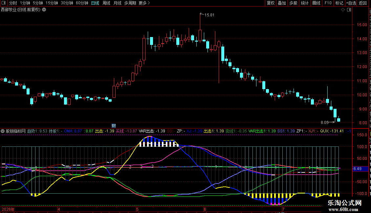Click the diamond marker icon on chart header
The height and width of the screenshot is (213, 371).
pos(343,10)
